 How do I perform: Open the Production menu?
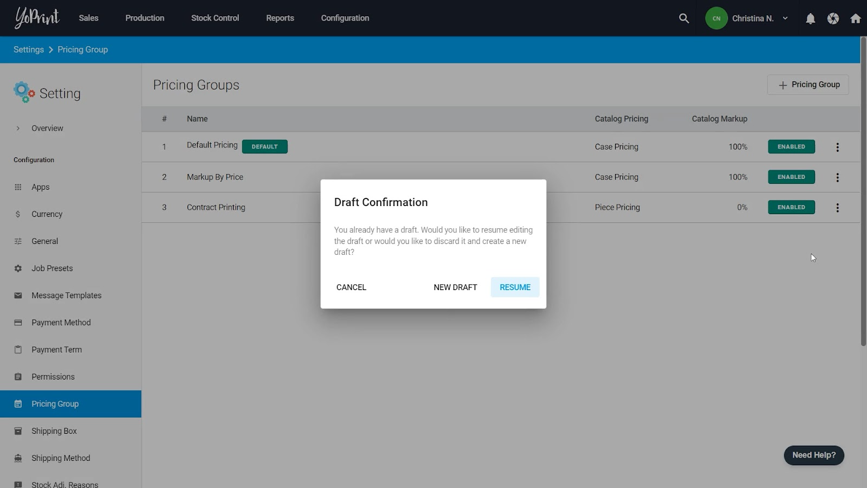pos(145,18)
